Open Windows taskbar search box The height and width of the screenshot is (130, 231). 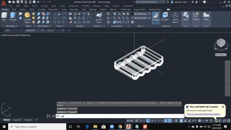[37, 127]
